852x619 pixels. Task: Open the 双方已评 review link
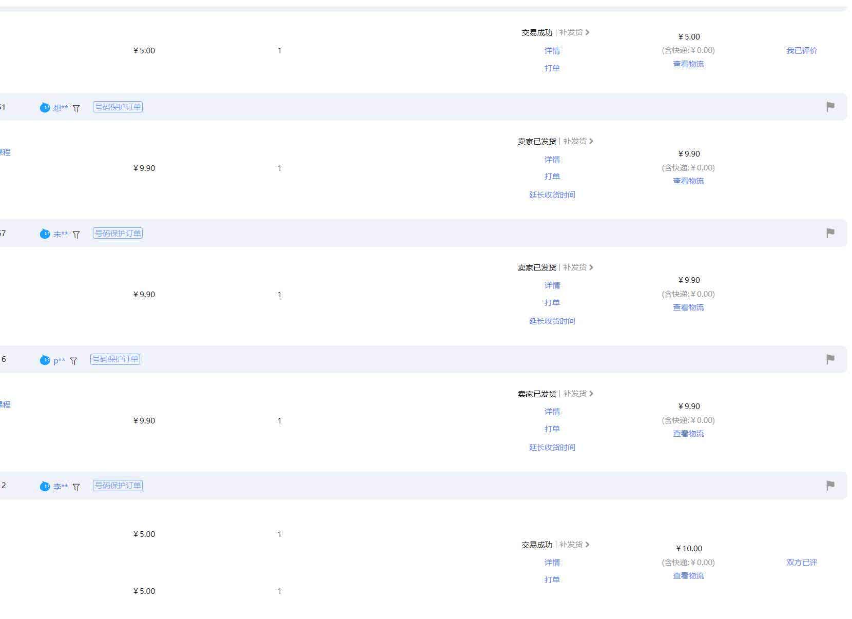tap(801, 563)
